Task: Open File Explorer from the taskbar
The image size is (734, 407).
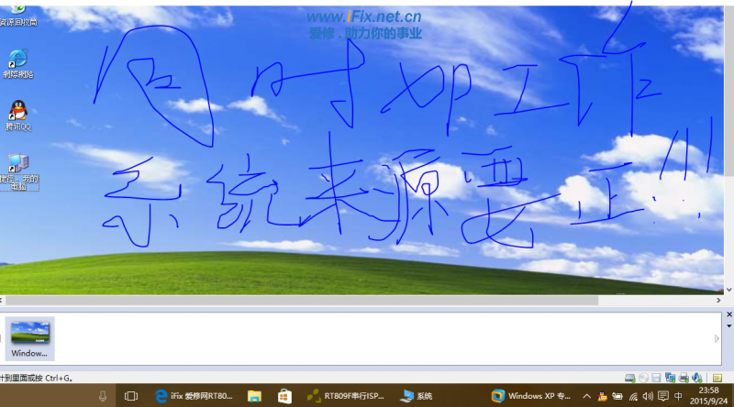Action: tap(254, 396)
